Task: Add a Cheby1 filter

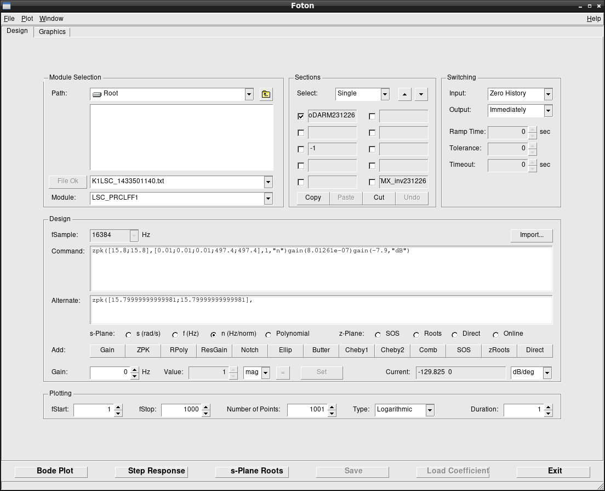Action: pyautogui.click(x=357, y=351)
